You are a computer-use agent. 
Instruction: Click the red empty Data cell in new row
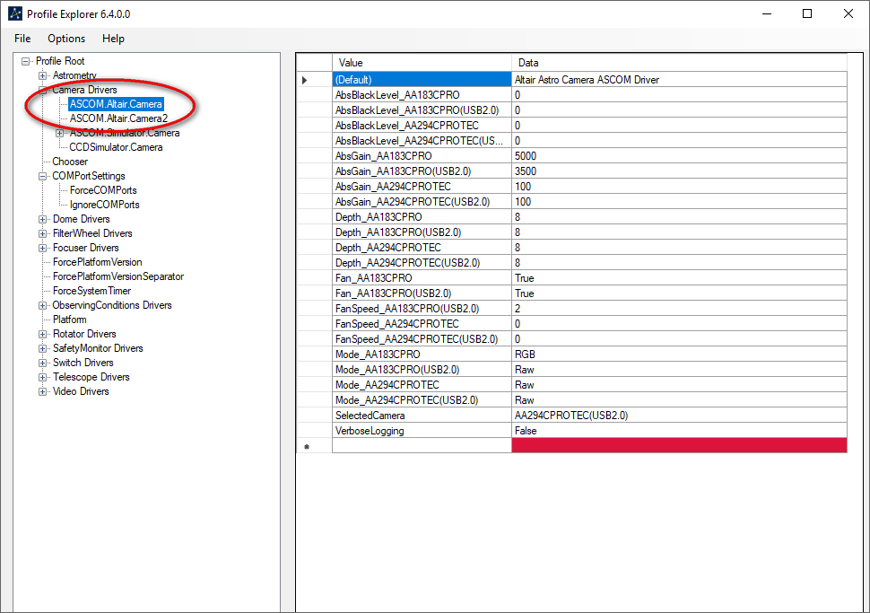tap(678, 445)
